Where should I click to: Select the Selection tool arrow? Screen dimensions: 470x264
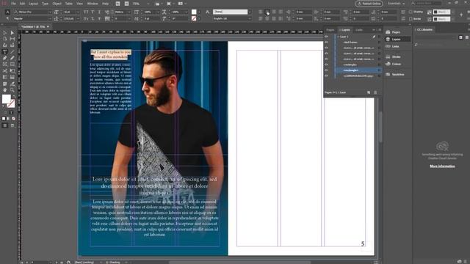(x=5, y=32)
